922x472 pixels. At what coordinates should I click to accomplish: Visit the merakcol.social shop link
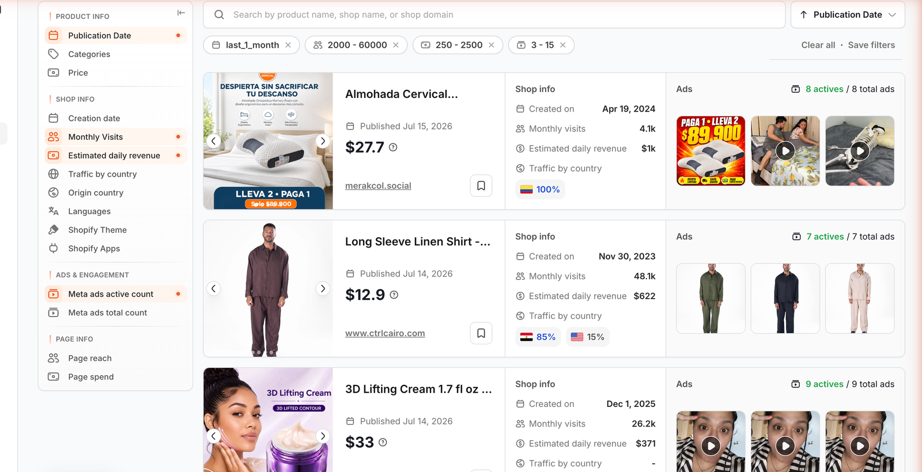point(378,185)
